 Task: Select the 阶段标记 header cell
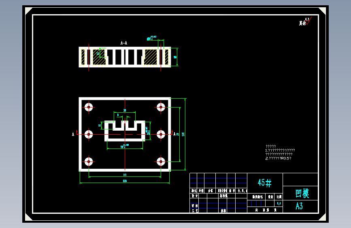(257, 197)
